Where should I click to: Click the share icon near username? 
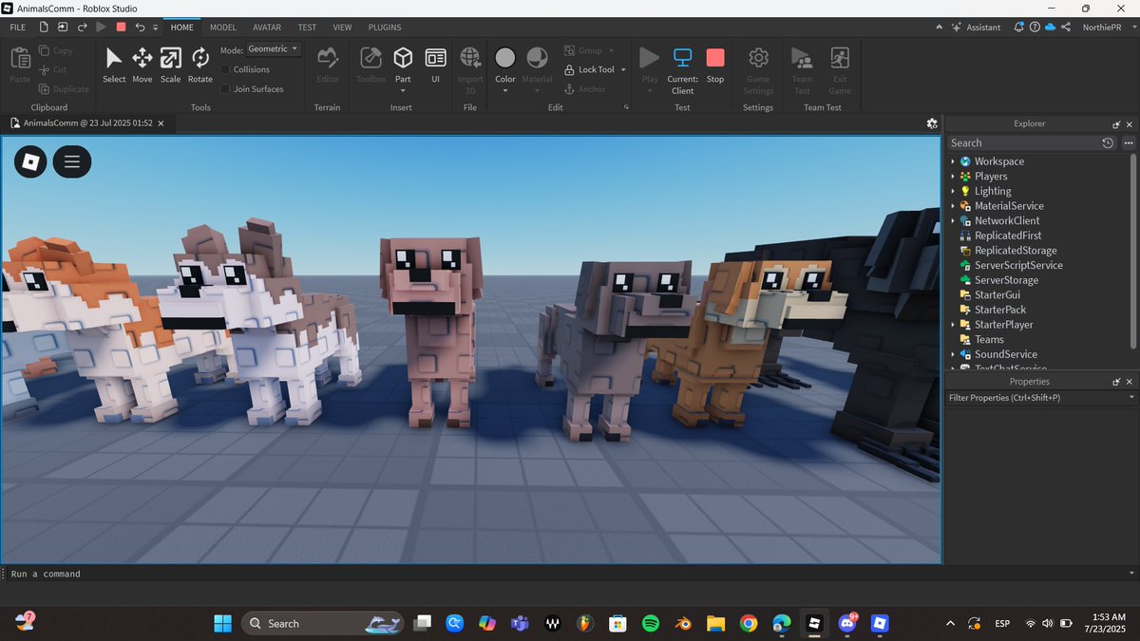pyautogui.click(x=1066, y=28)
